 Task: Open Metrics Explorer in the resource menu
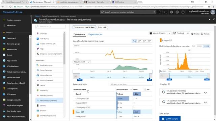(46, 75)
